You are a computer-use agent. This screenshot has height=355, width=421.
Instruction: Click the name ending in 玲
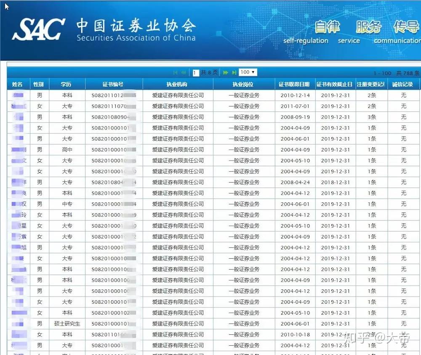coord(19,215)
